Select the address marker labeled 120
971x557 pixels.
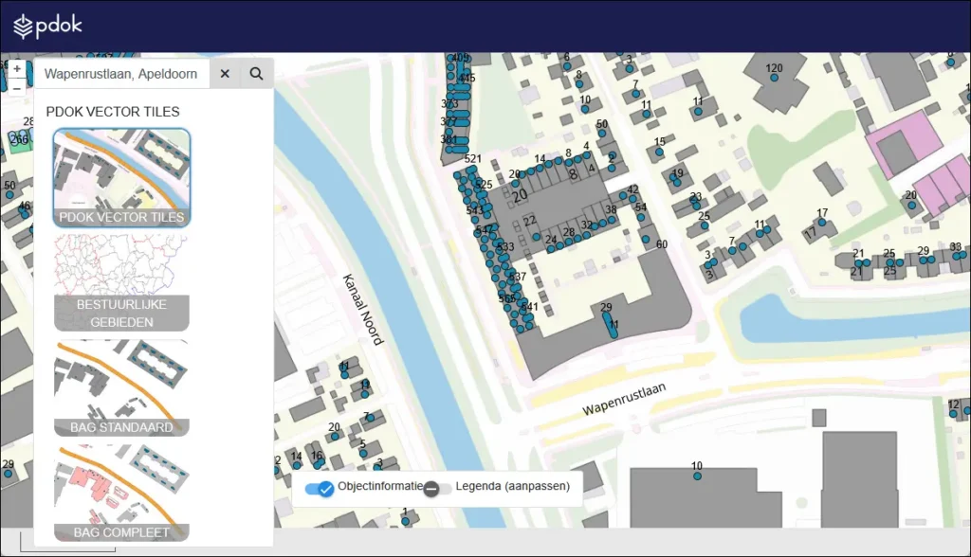pos(774,79)
